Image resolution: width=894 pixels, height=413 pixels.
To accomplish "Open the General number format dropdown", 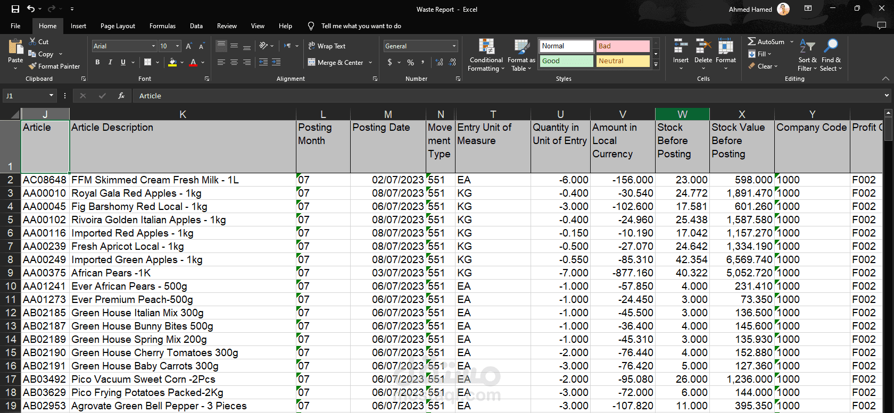I will [454, 46].
